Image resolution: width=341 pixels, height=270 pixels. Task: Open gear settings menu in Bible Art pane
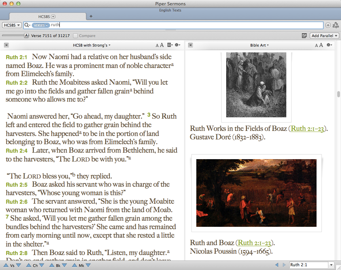tap(329, 45)
